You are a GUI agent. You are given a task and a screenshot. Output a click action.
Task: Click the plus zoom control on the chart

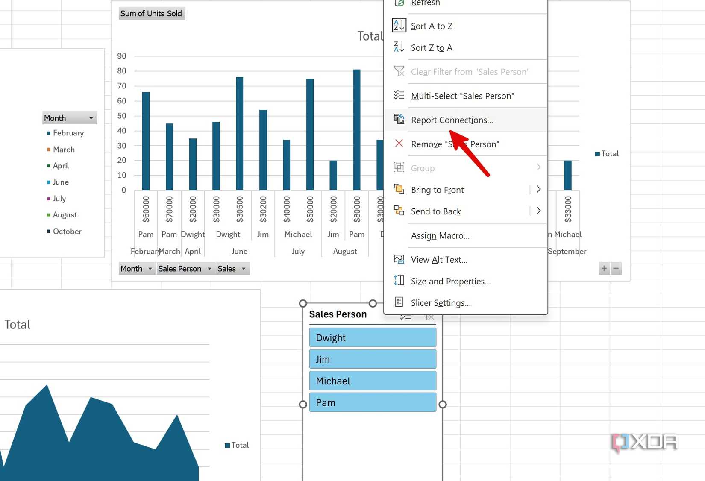click(604, 268)
